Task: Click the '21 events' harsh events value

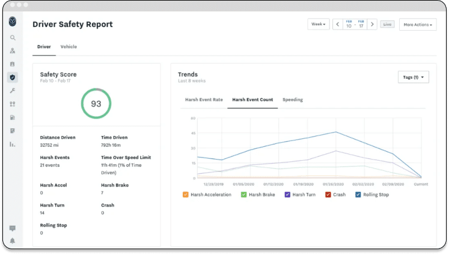Action: 50,166
